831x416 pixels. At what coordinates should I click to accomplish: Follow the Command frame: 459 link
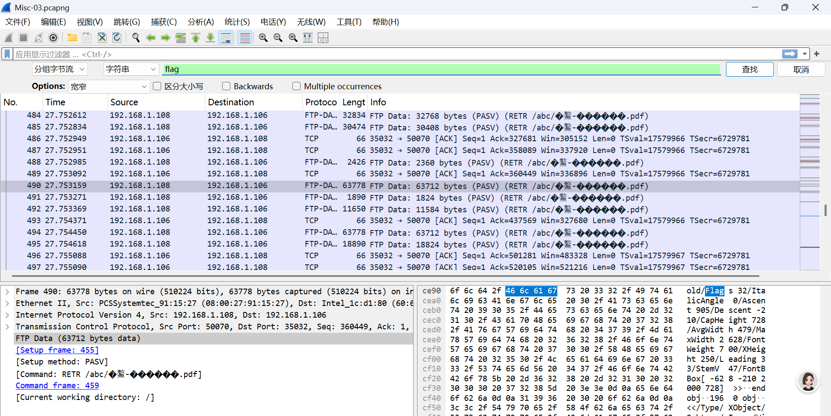point(57,385)
